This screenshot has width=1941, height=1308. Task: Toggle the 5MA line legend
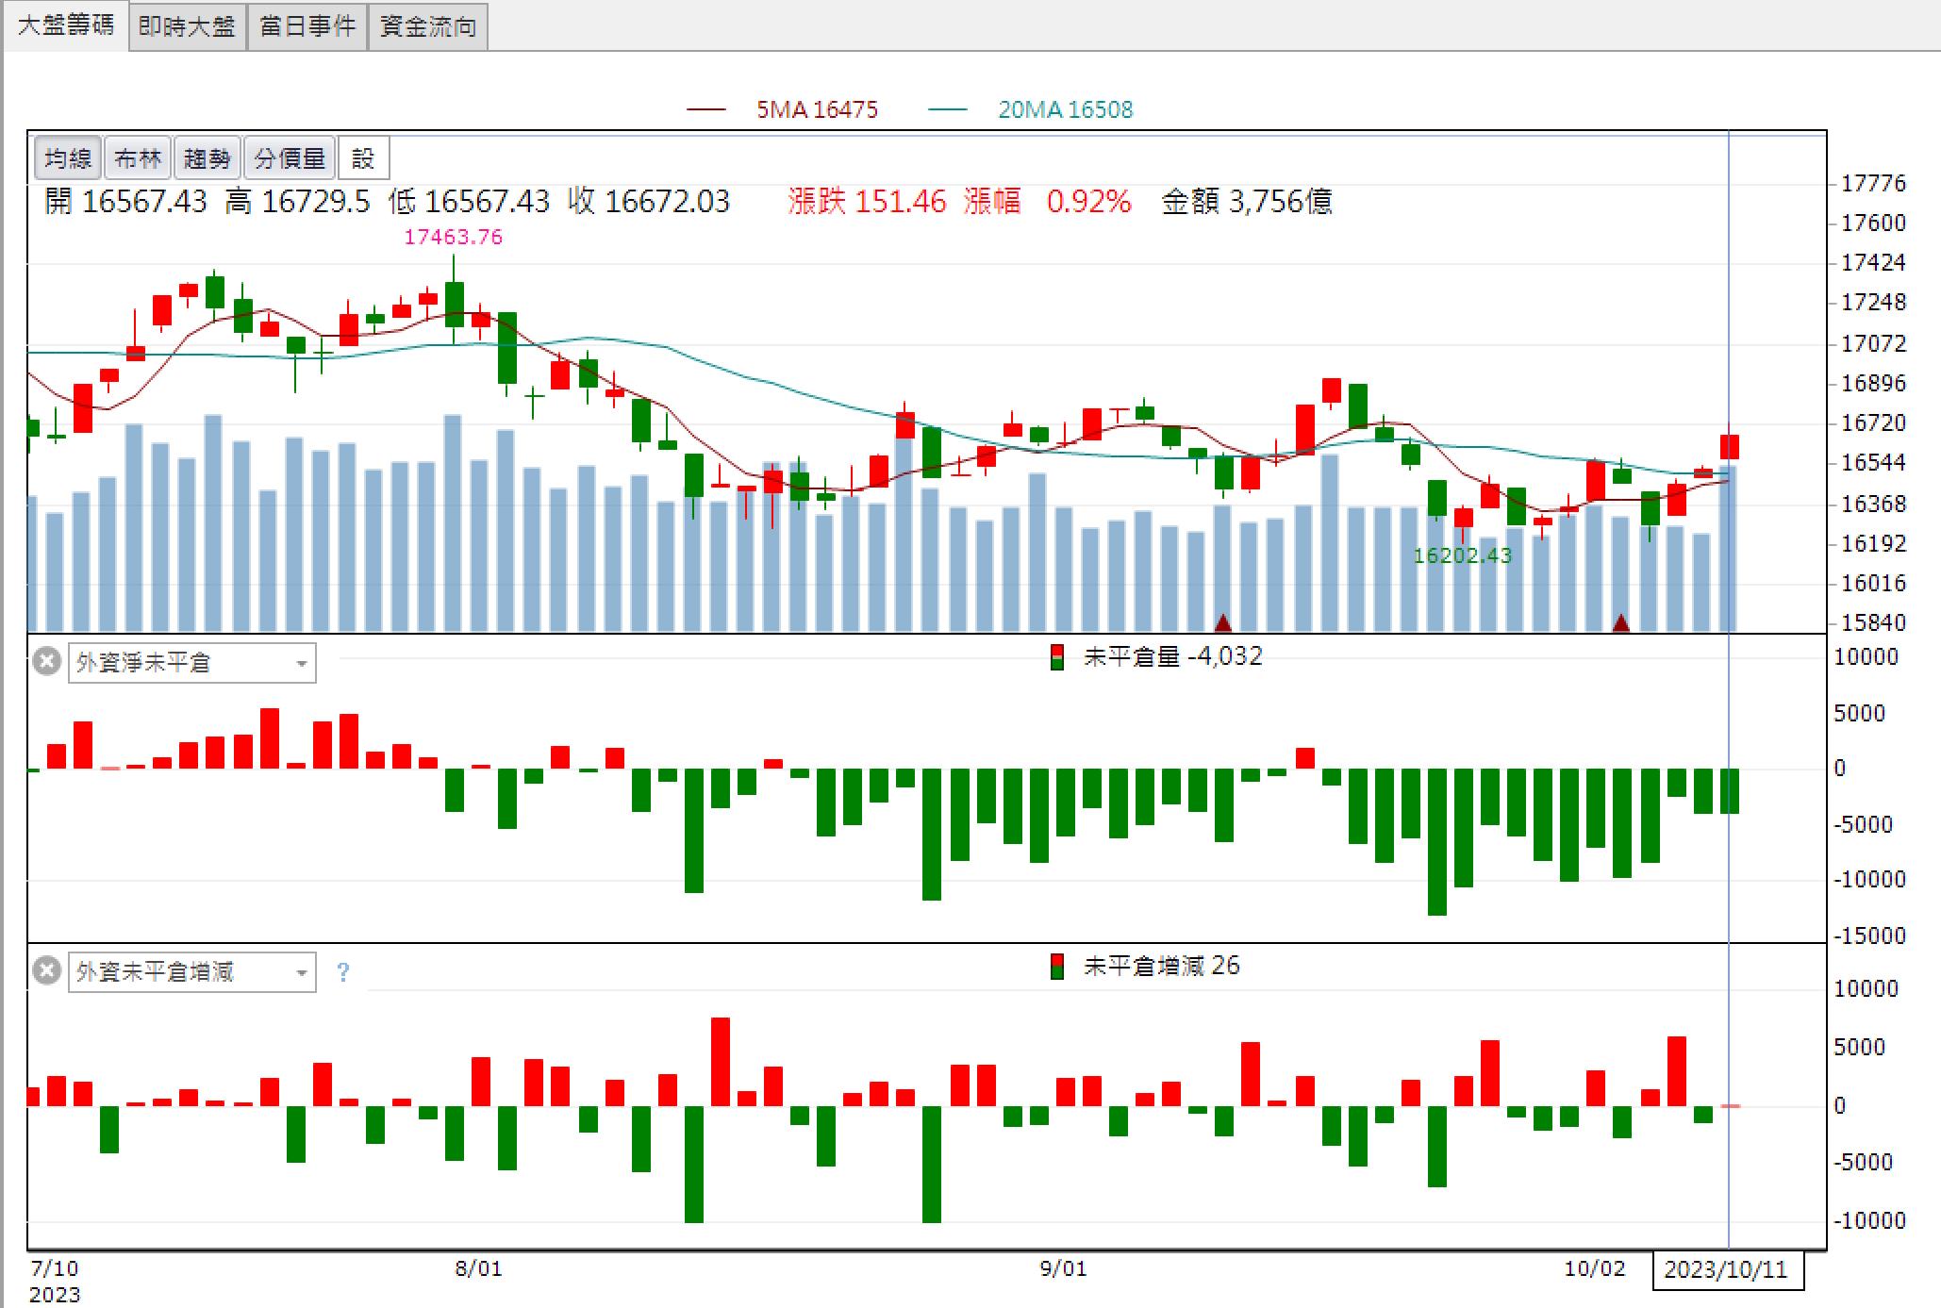point(783,109)
